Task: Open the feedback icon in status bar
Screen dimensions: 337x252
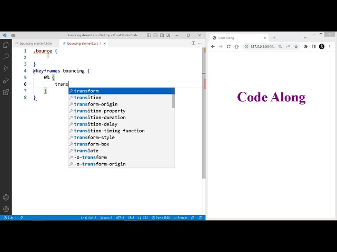Action: [x=193, y=218]
